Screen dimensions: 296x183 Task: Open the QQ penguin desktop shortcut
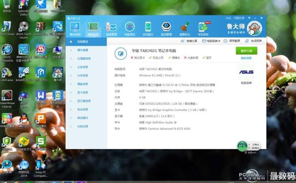[24, 120]
